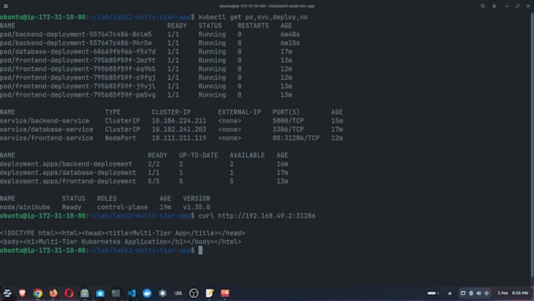
Task: Open the notes editor taskbar icon
Action: pos(210,293)
